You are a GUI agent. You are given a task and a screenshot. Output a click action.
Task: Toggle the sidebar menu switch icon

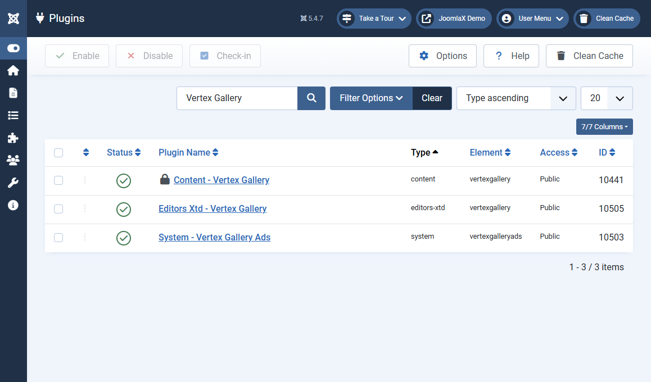point(13,48)
